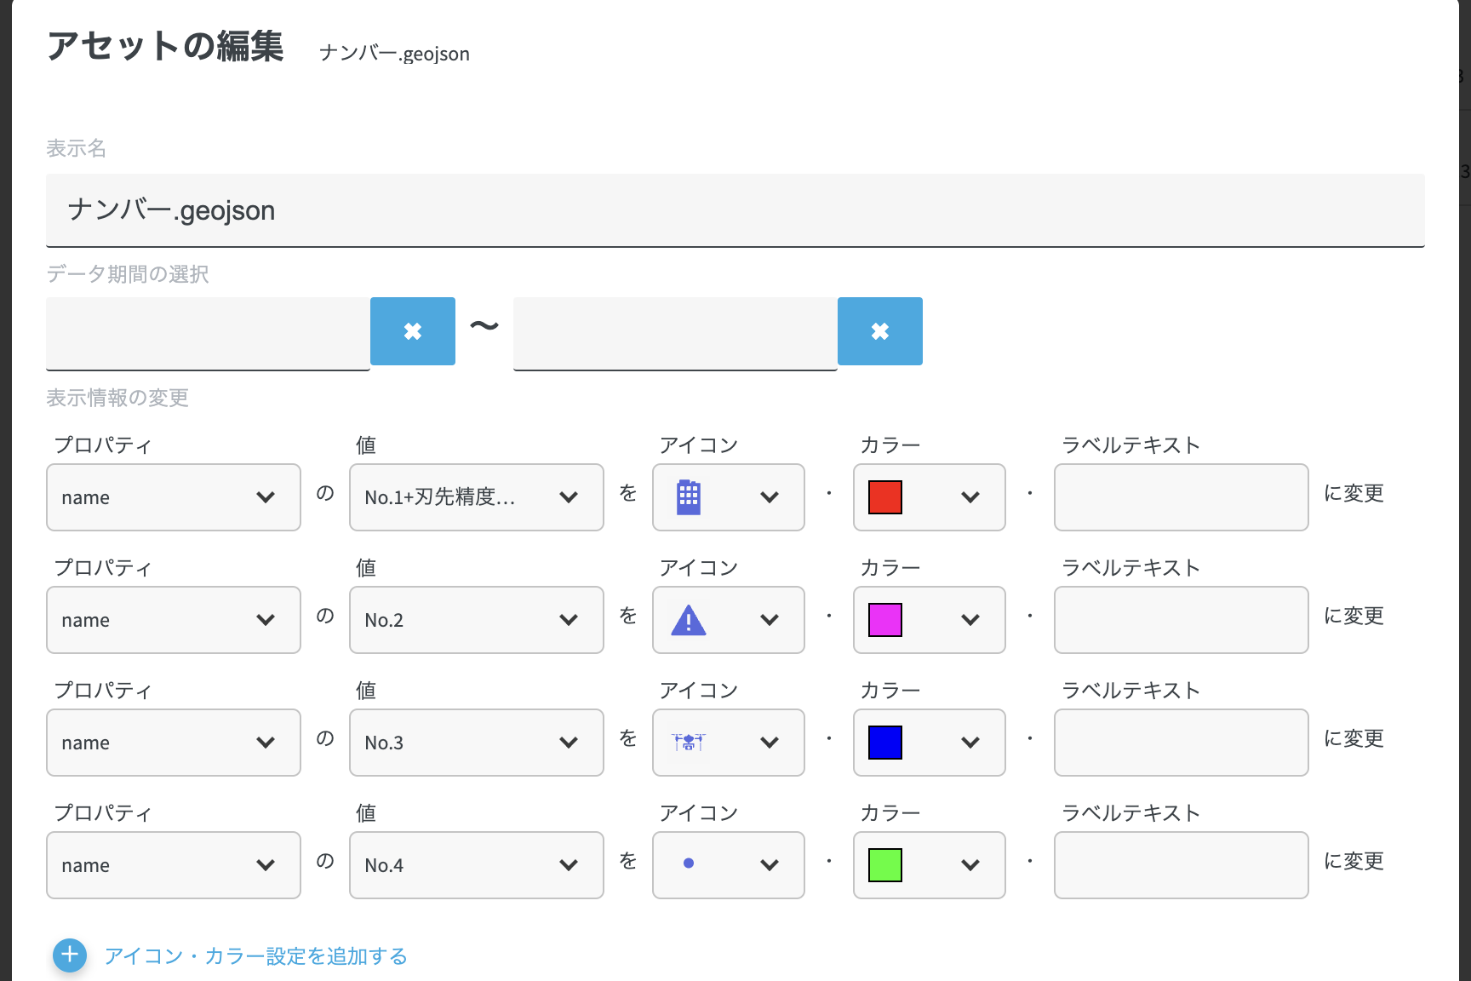
Task: Open the No.1+刃先精度 value dropdown
Action: [476, 497]
